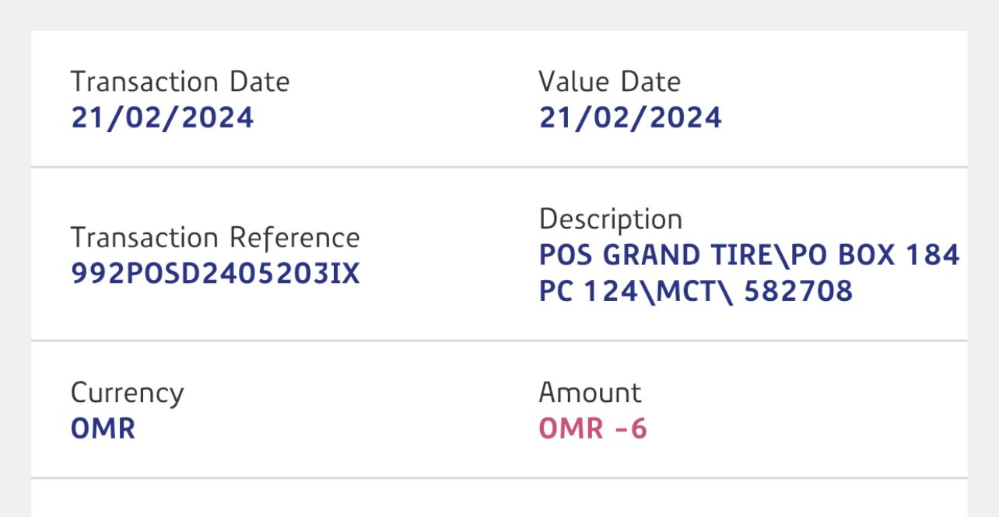Click the divider line below the dates row

tap(499, 166)
